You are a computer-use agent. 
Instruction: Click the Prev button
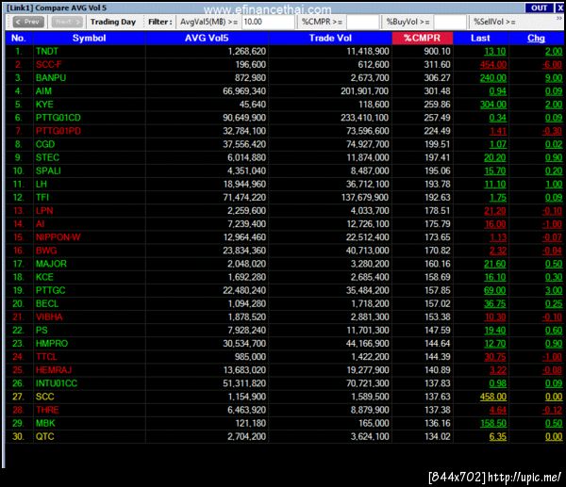tap(28, 22)
